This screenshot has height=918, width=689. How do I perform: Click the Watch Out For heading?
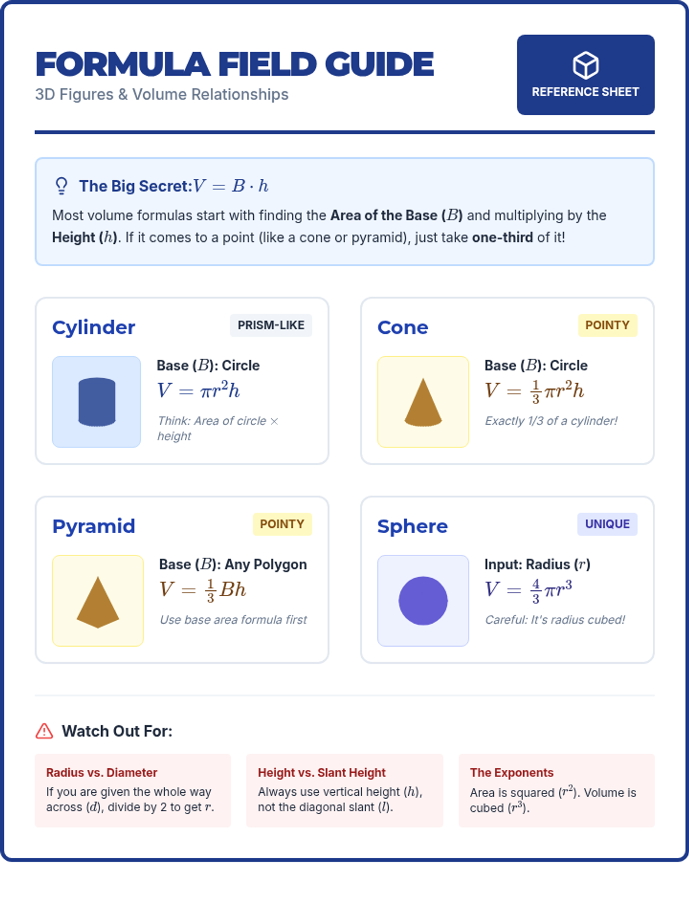(x=117, y=731)
